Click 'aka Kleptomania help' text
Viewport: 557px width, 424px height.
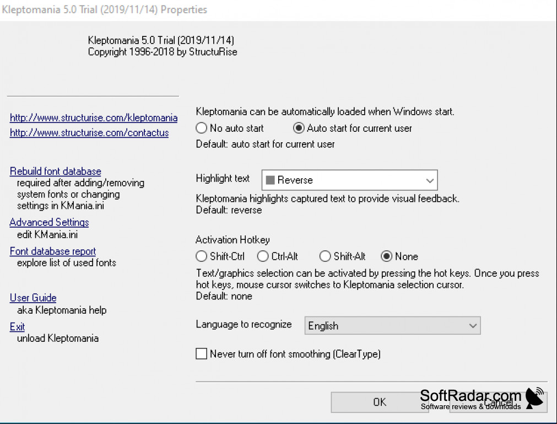point(62,310)
